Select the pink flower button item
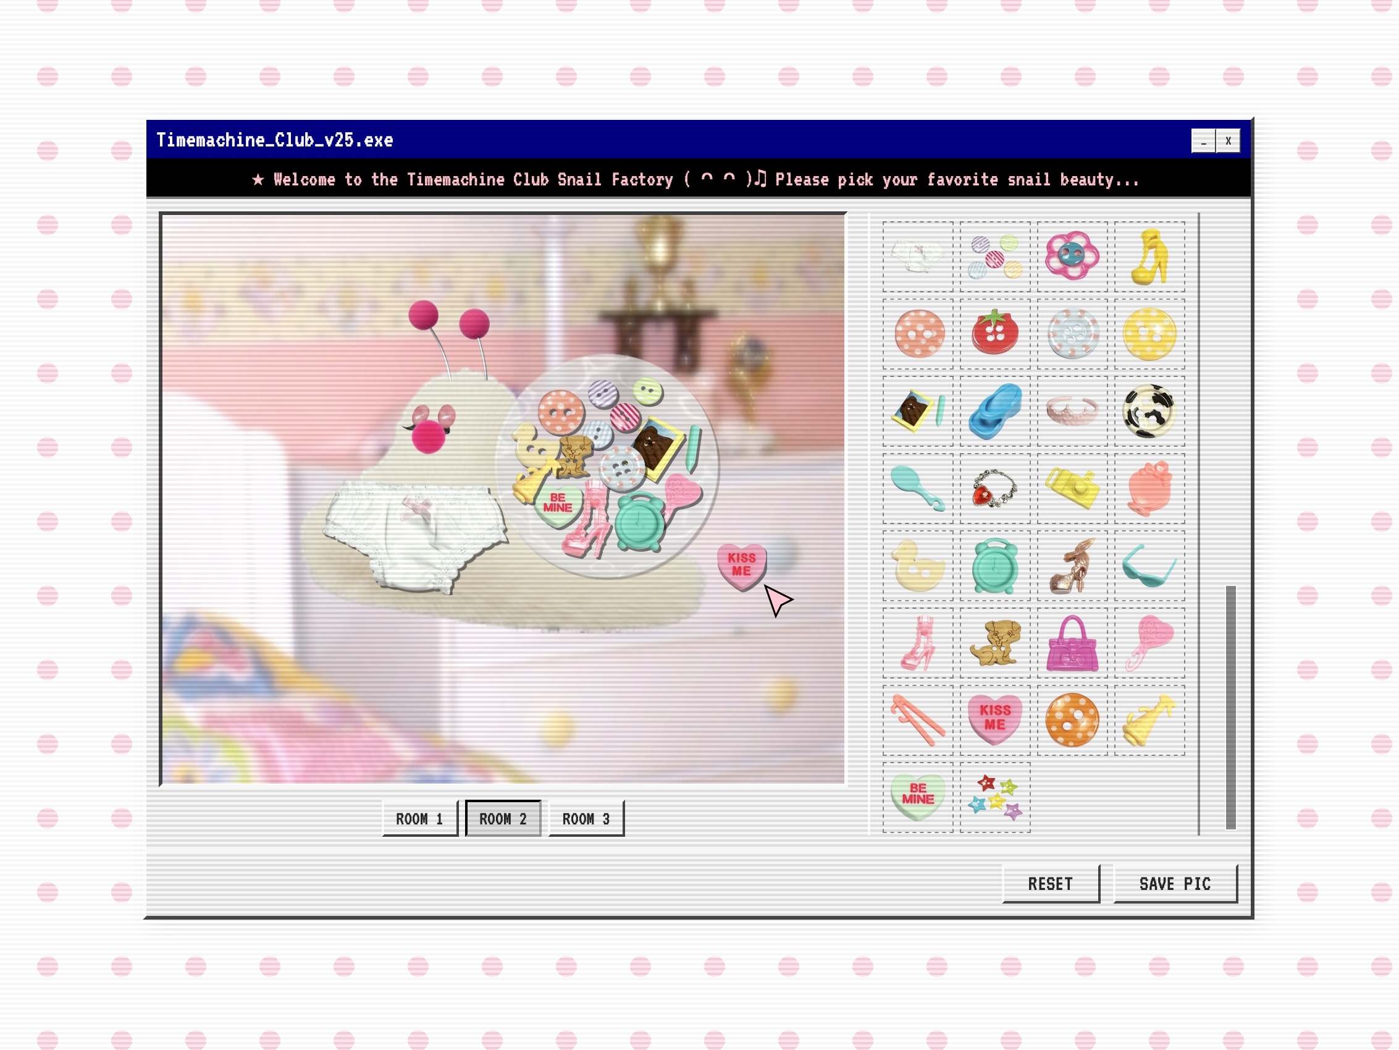Image resolution: width=1399 pixels, height=1050 pixels. coord(1072,256)
